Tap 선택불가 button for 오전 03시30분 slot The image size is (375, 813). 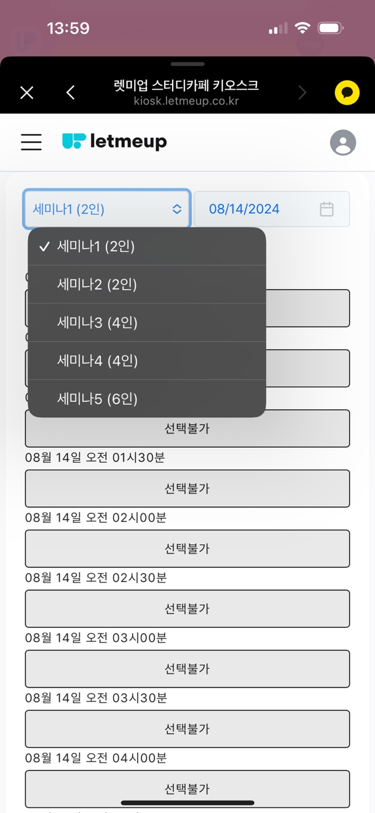pos(187,729)
